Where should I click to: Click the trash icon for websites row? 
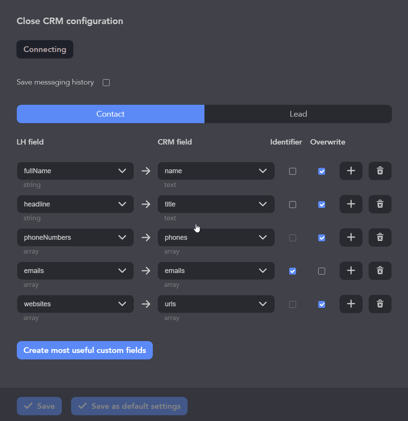click(x=380, y=304)
